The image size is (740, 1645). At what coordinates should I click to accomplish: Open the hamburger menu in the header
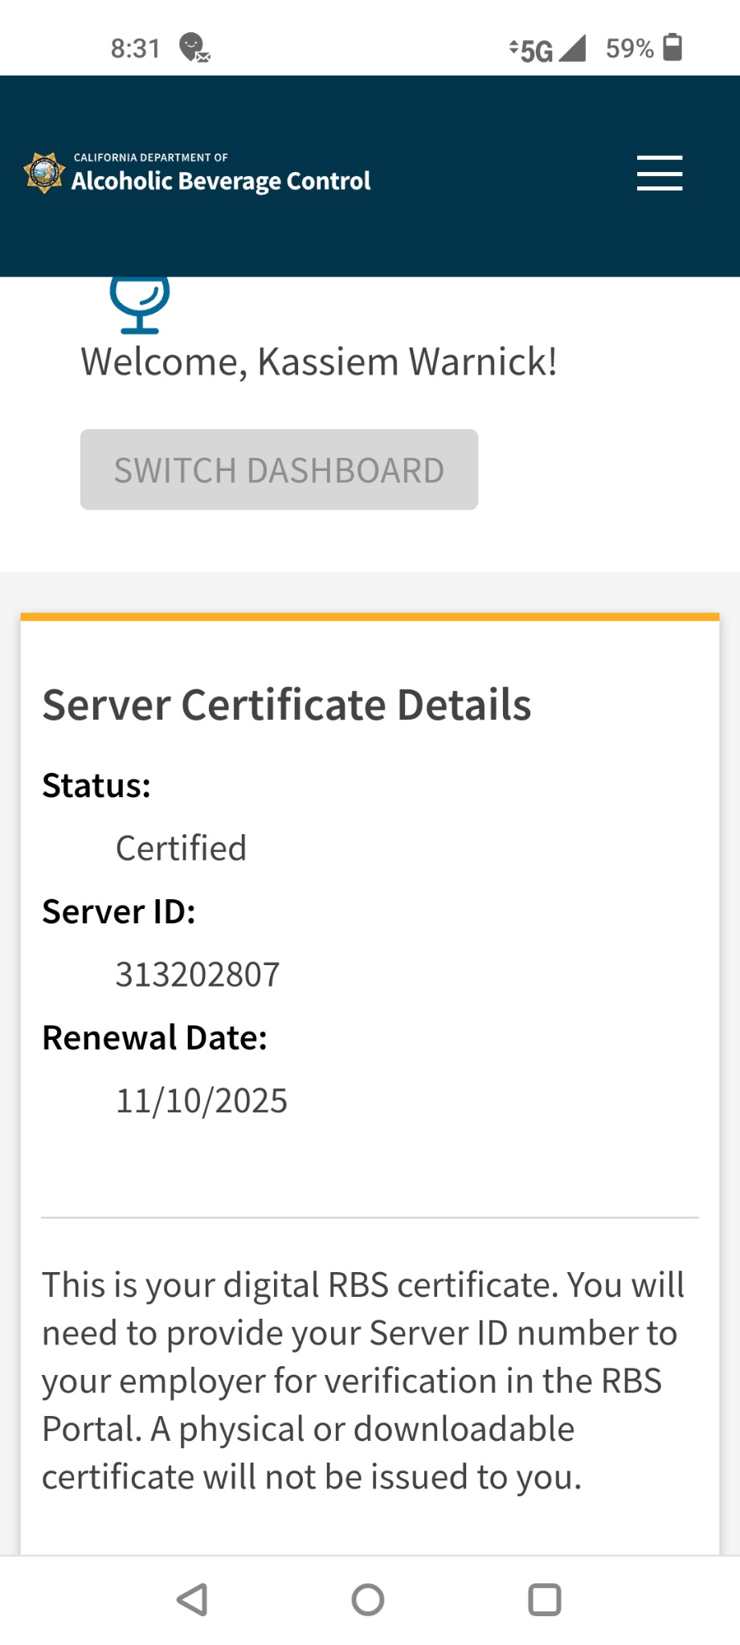[659, 174]
